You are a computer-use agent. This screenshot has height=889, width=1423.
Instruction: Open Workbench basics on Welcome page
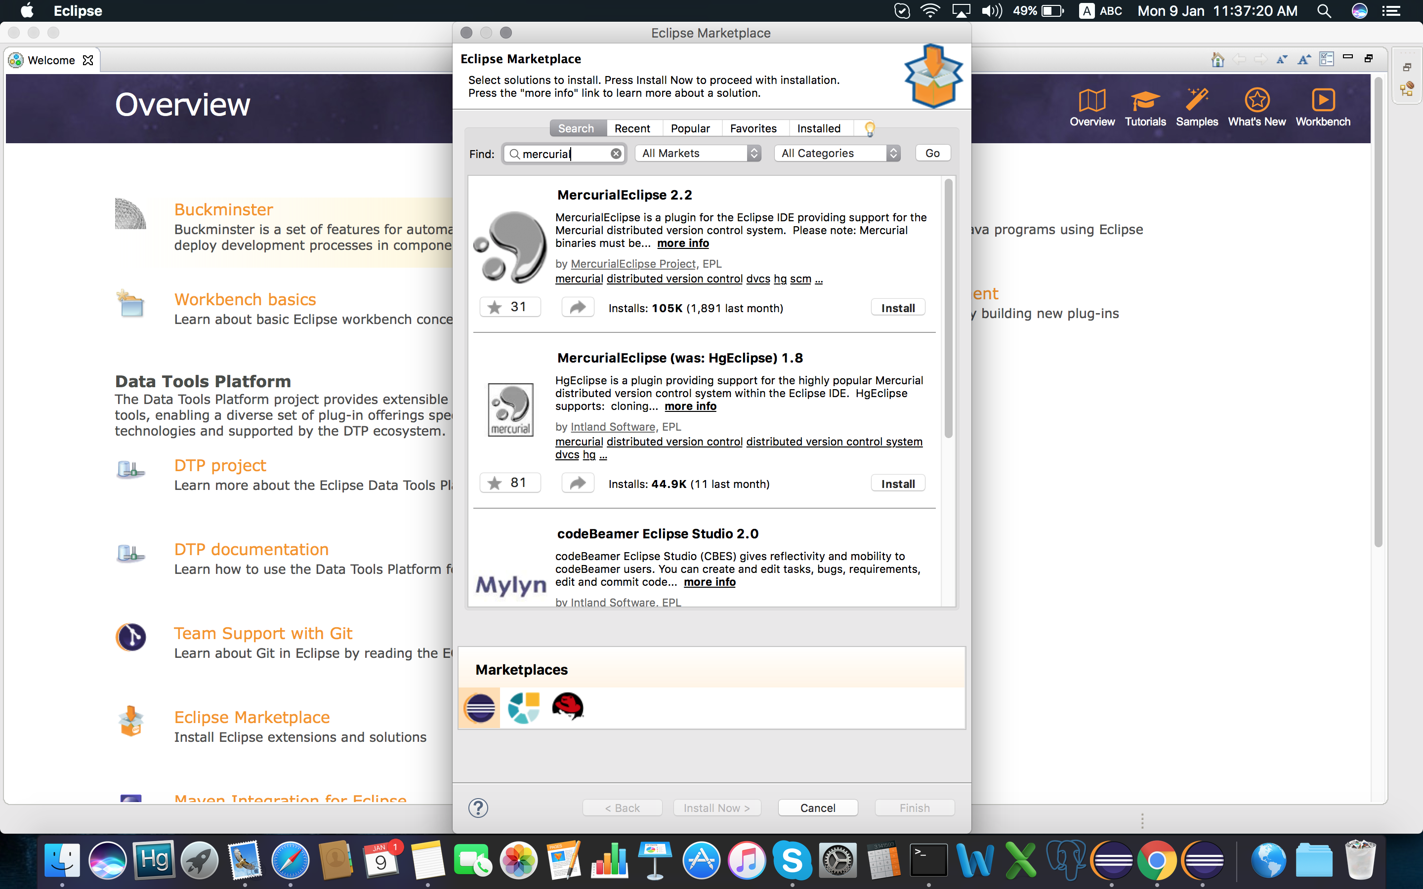(245, 300)
